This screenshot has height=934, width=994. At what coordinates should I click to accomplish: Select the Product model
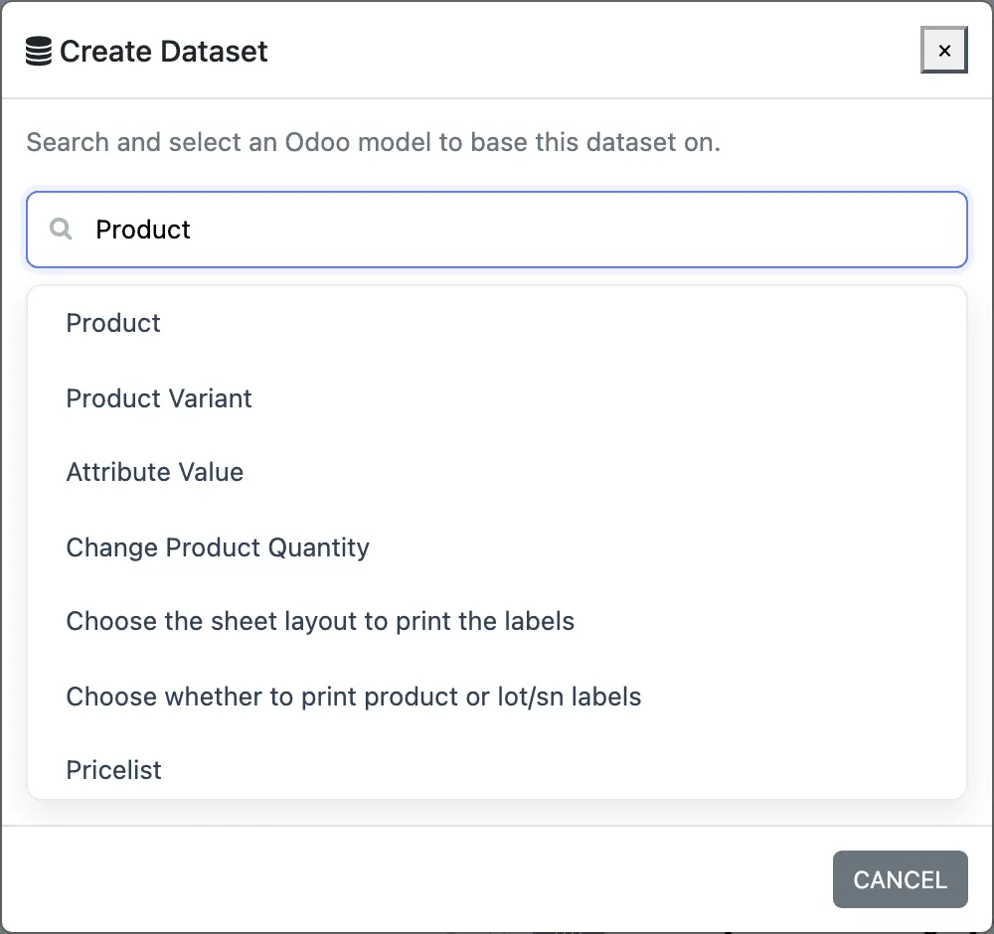[496, 323]
